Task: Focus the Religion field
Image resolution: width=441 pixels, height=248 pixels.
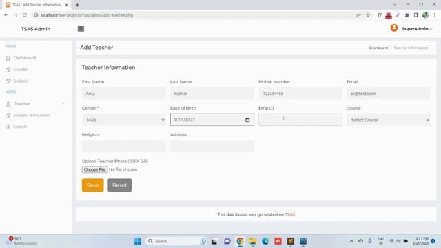Action: point(124,146)
